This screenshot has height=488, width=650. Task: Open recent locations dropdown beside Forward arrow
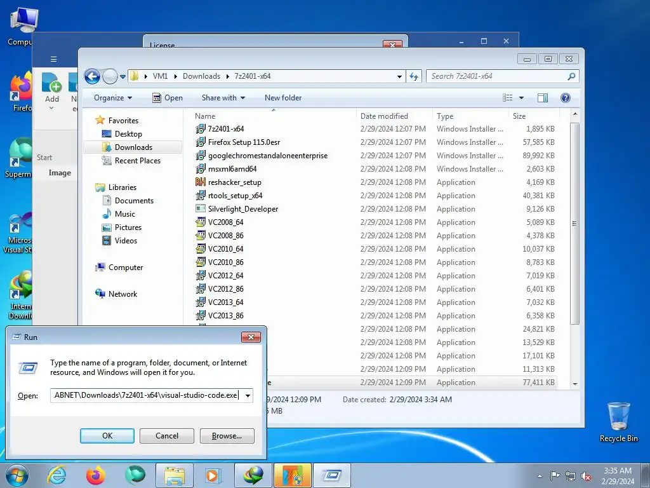click(123, 77)
